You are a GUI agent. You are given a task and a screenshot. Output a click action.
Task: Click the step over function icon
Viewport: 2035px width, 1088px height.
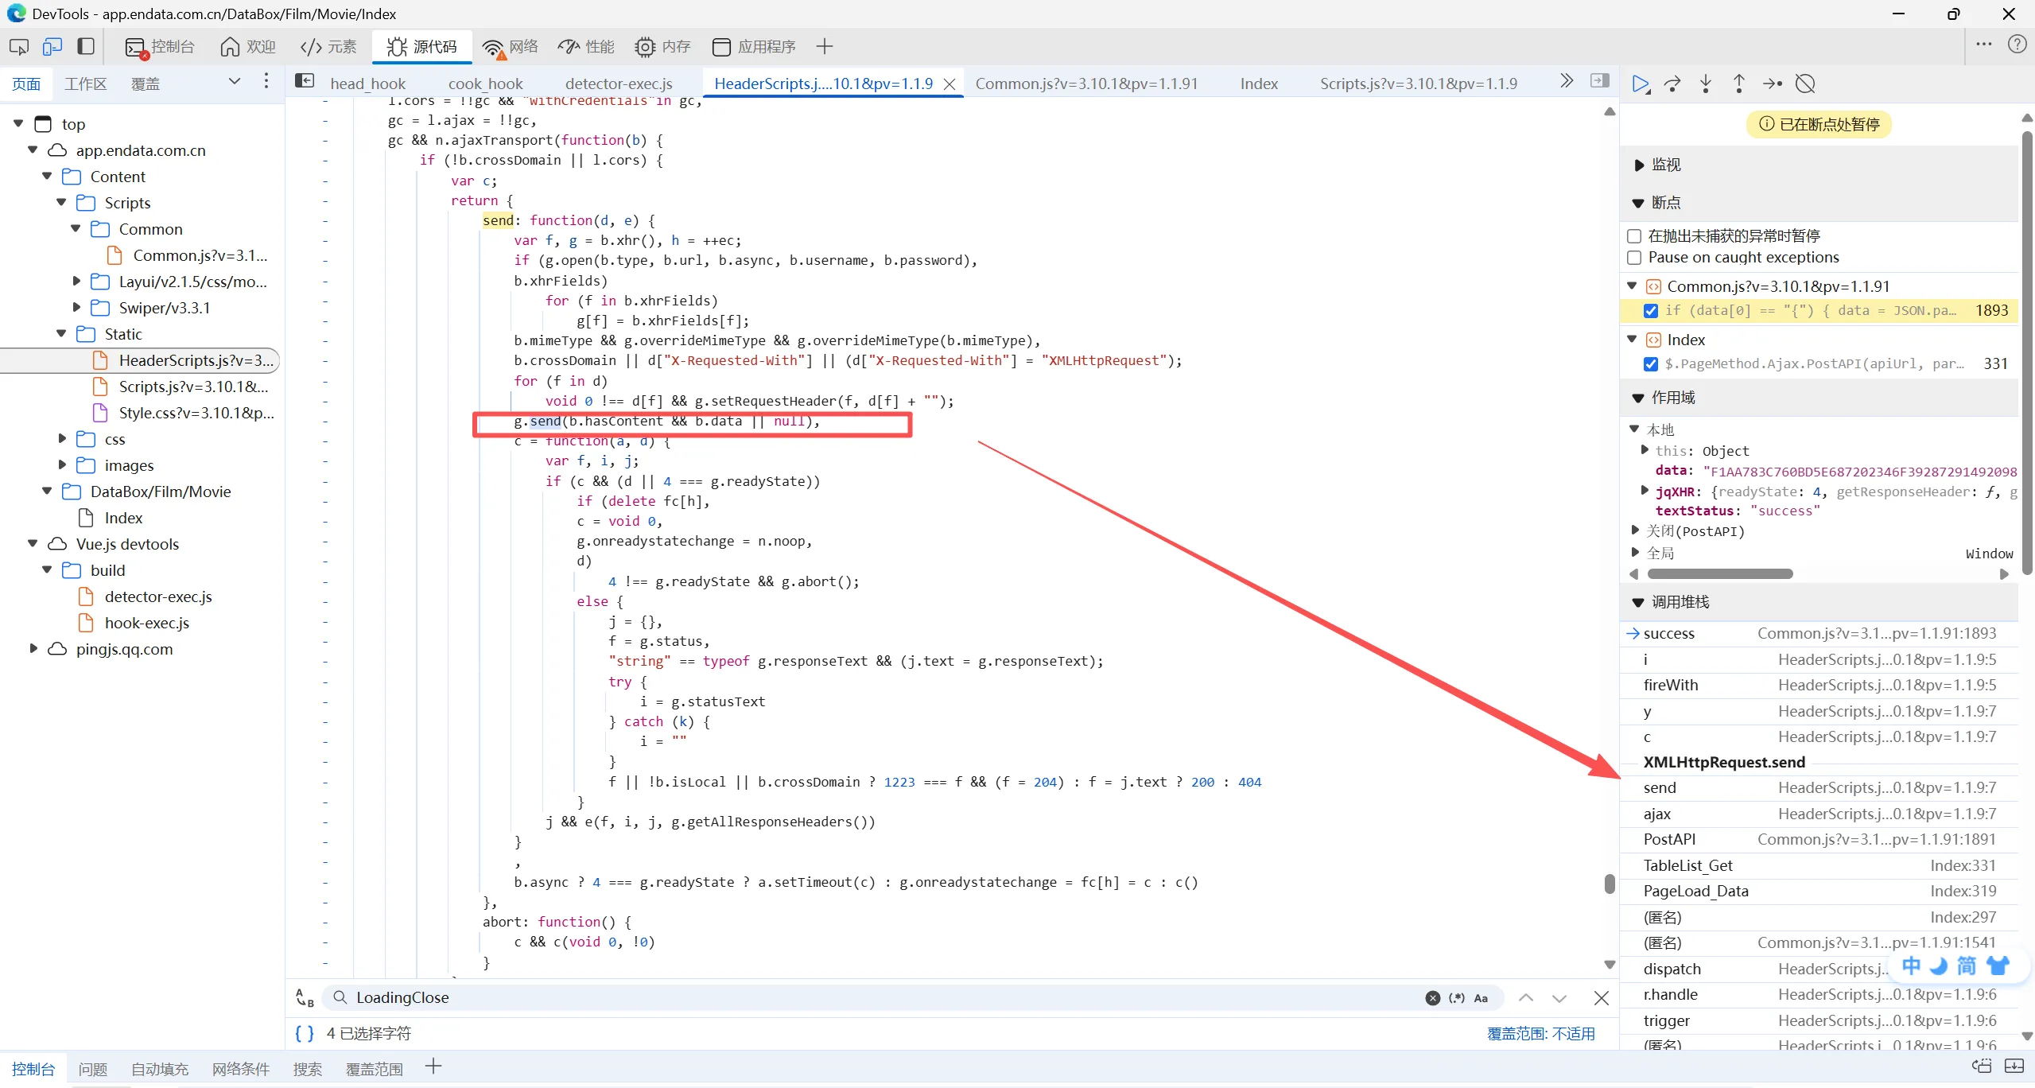(1672, 84)
